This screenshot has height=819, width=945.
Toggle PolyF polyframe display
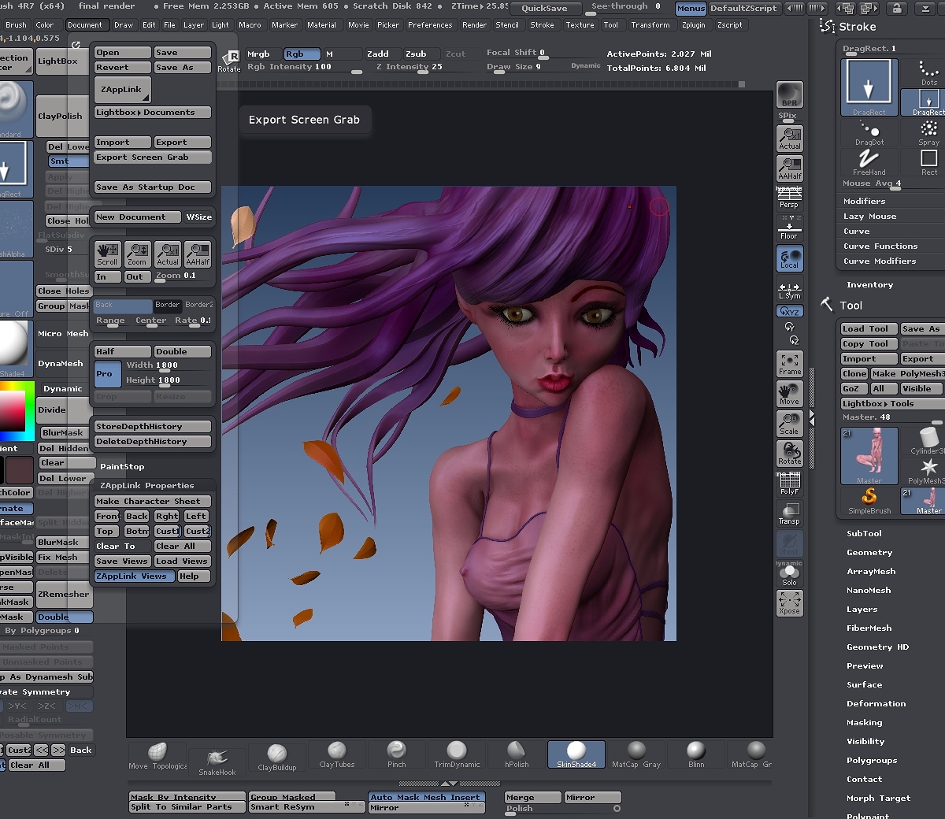[790, 484]
